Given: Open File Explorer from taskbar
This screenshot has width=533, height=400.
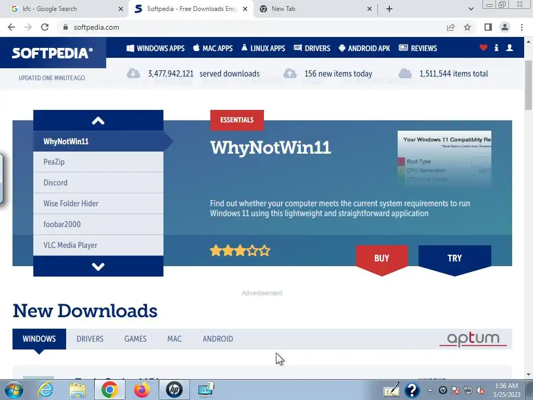Looking at the screenshot, I should pyautogui.click(x=78, y=390).
